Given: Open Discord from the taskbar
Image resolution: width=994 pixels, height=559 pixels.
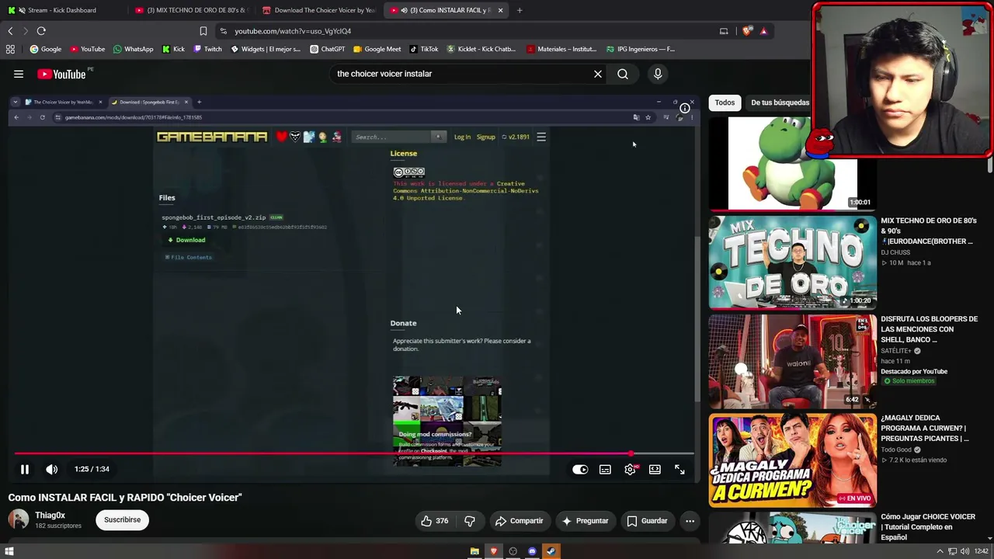Looking at the screenshot, I should point(532,551).
